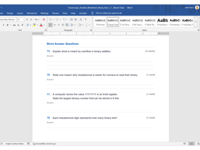Justify the paragraph text
Image resolution: width=200 pixels, height=150 pixels.
[63, 25]
